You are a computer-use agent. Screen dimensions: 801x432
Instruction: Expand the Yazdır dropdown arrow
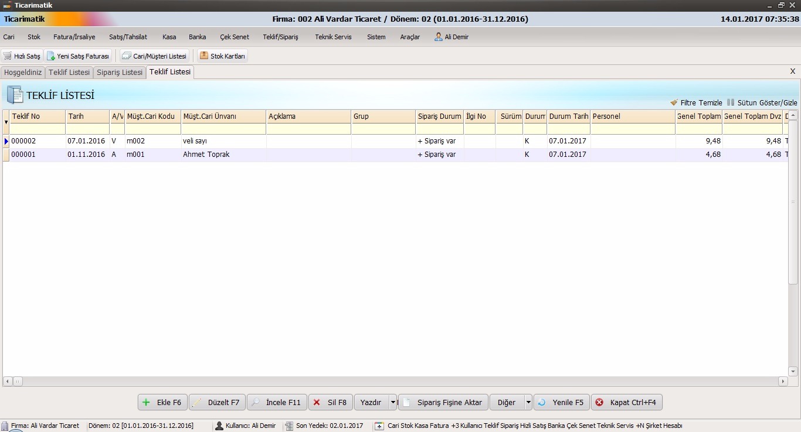tap(393, 403)
